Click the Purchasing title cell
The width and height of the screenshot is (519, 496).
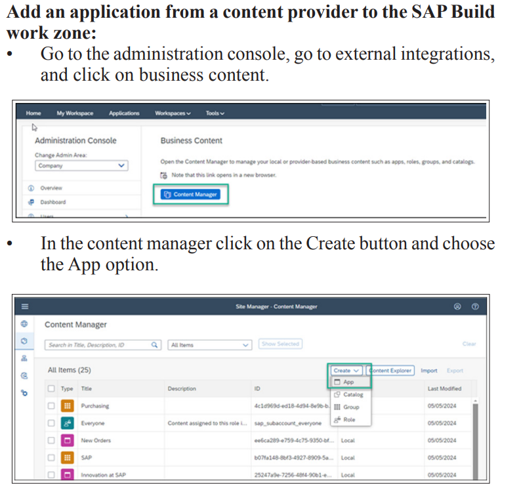pos(95,405)
